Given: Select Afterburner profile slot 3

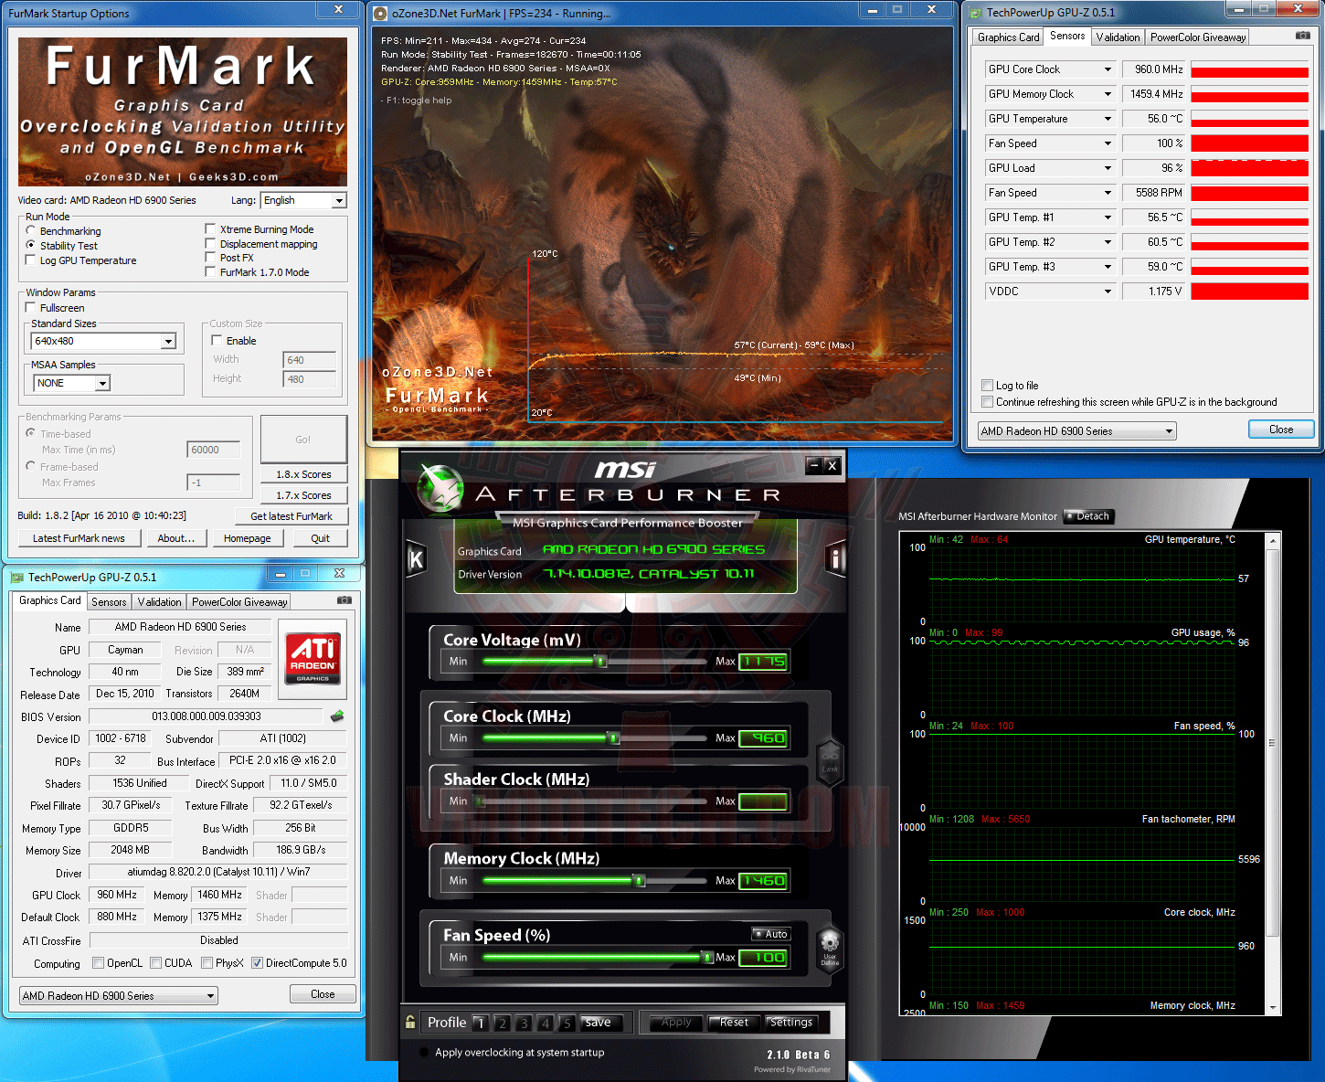Looking at the screenshot, I should tap(524, 1024).
